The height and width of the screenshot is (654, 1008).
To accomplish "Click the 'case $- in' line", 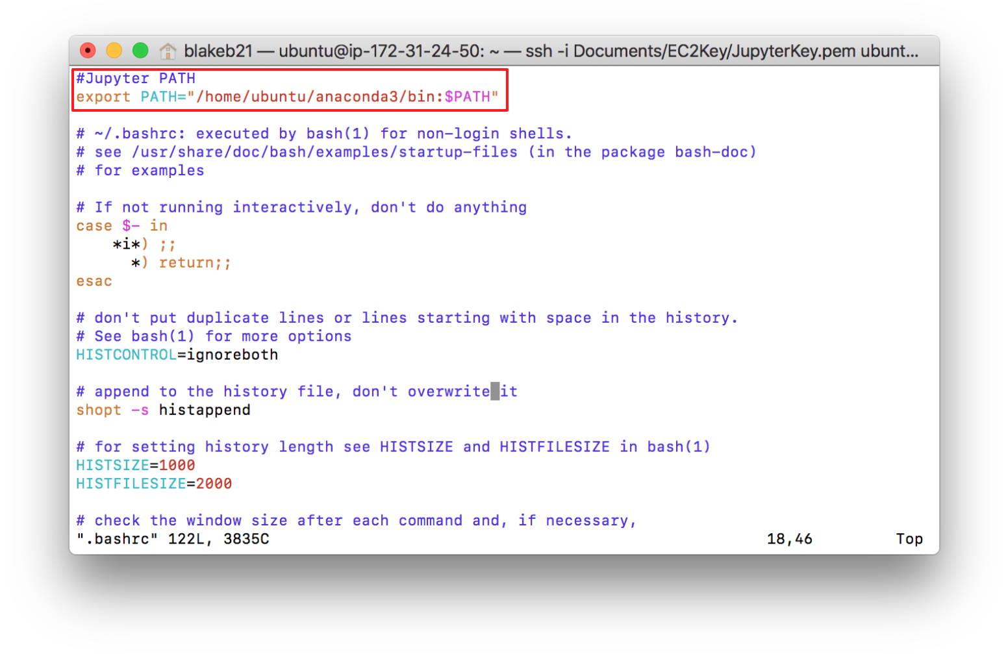I will (x=122, y=226).
